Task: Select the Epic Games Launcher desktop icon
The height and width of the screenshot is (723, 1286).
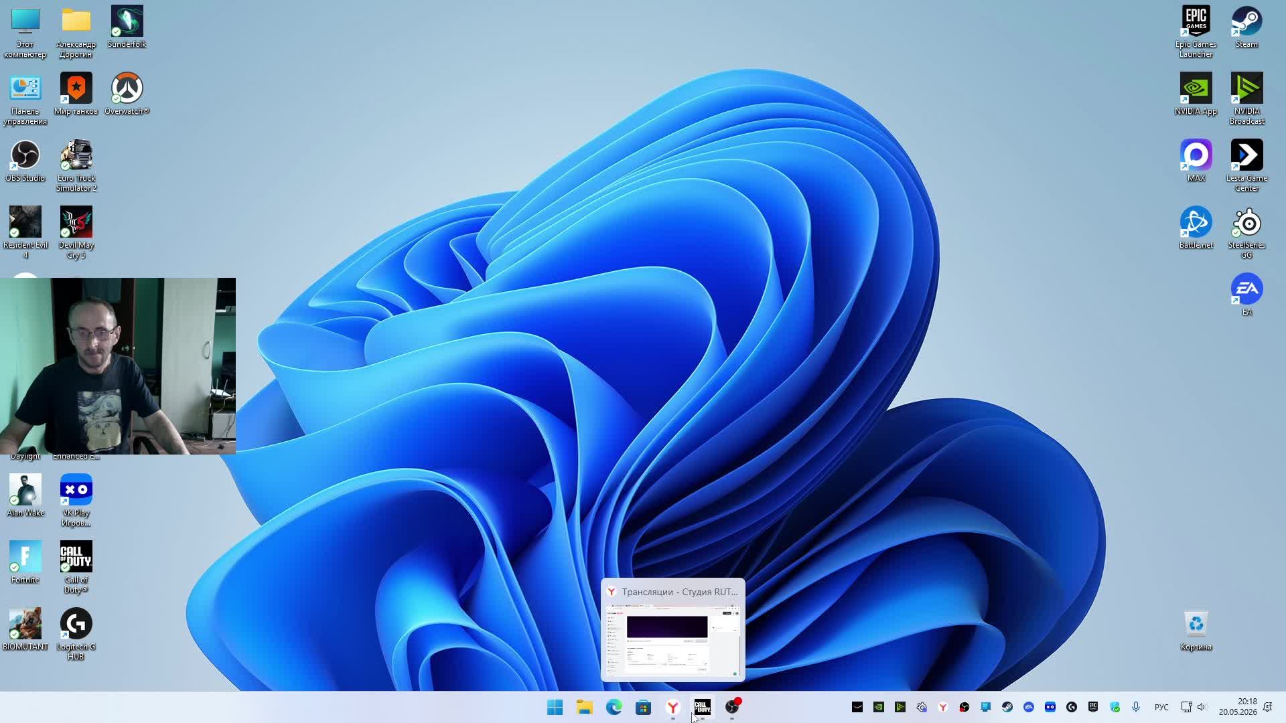Action: point(1196,31)
